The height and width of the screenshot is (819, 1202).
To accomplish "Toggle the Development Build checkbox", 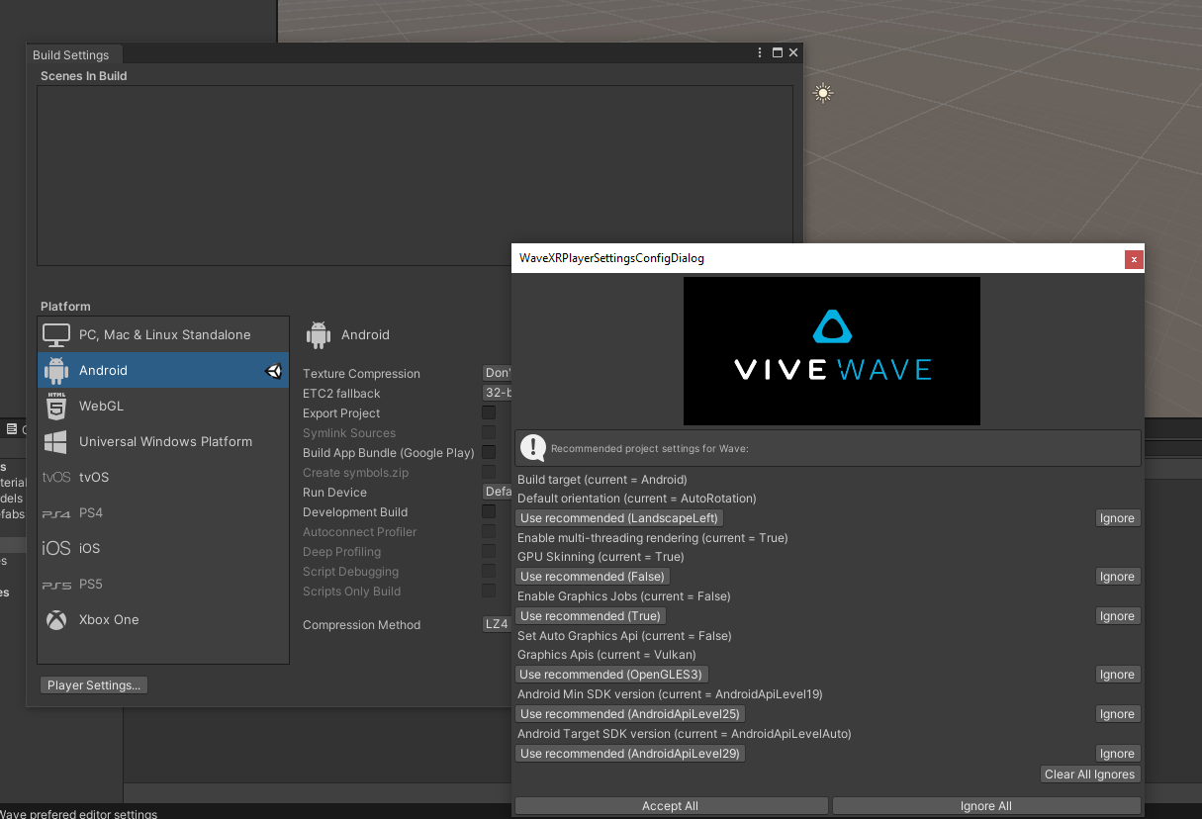I will tap(489, 511).
